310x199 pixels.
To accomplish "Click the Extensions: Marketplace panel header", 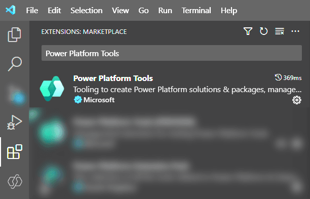I will tap(84, 31).
